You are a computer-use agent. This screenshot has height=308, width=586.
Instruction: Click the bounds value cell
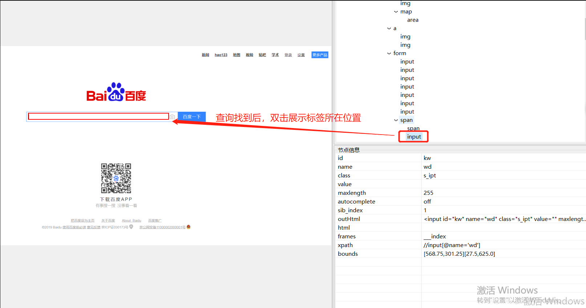[x=504, y=254]
